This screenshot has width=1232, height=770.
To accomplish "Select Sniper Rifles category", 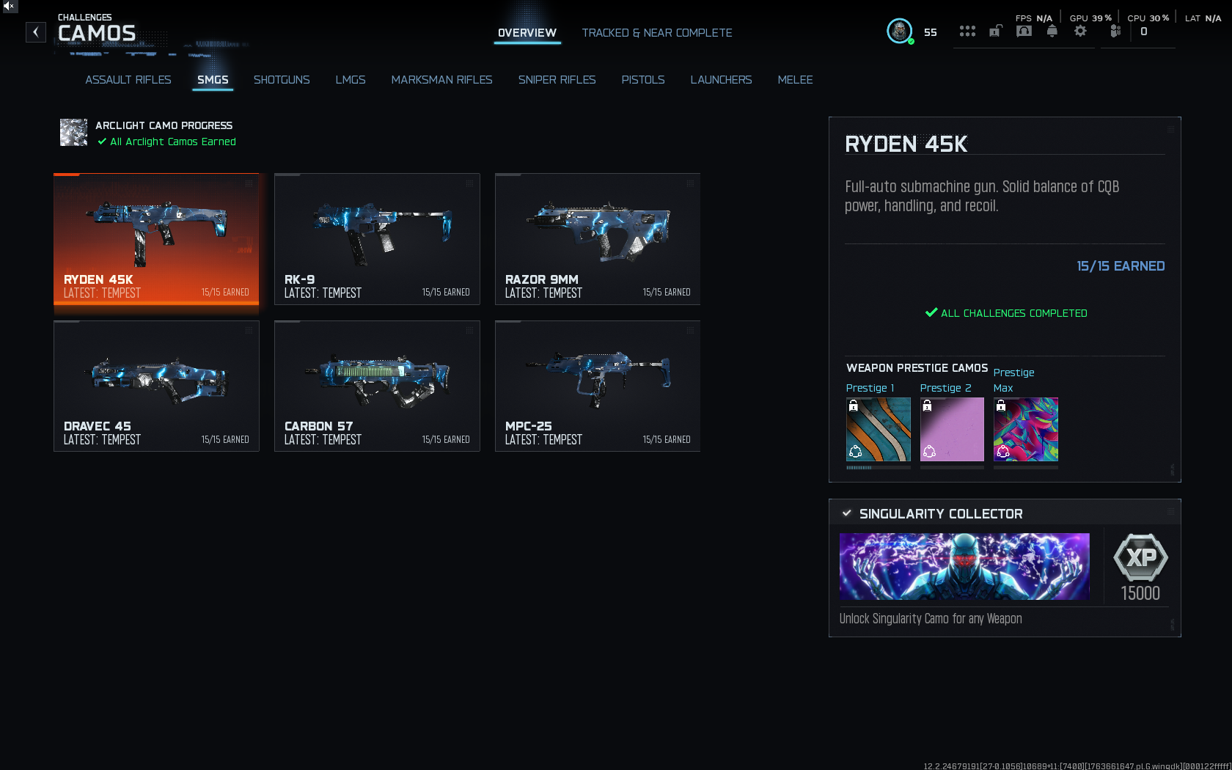I will coord(557,80).
